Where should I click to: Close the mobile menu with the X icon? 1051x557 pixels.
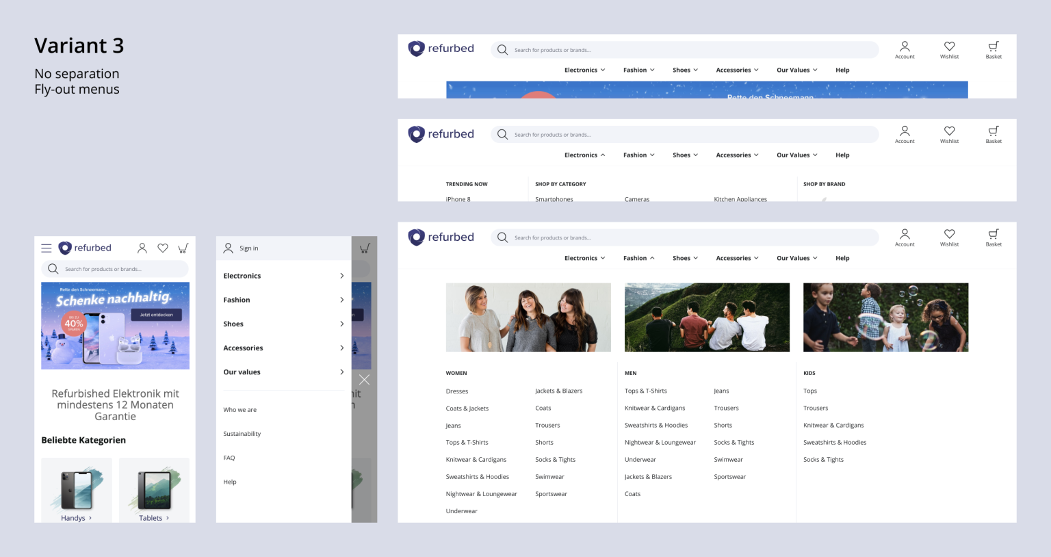(x=364, y=380)
